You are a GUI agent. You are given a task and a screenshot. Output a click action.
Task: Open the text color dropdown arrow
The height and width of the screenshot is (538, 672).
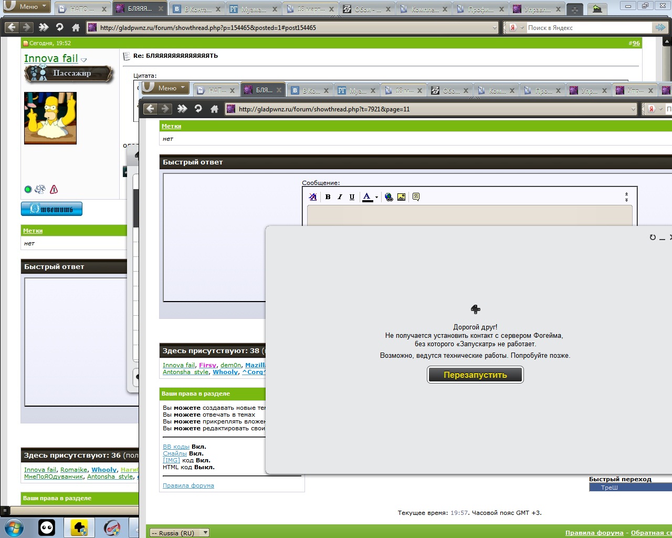376,198
